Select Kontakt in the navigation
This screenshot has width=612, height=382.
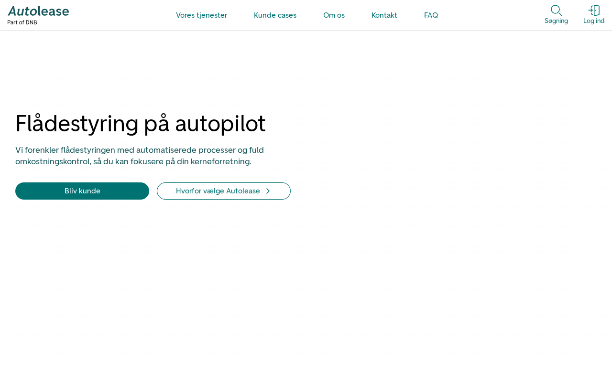click(384, 15)
